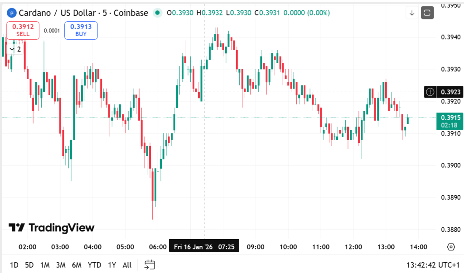The image size is (464, 273).
Task: Click the rounded square icon at top right
Action: click(x=427, y=13)
